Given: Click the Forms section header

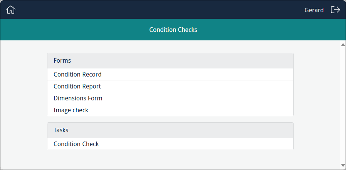Looking at the screenshot, I should point(170,61).
